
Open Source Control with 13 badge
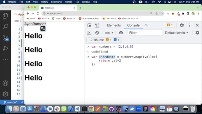(x=6, y=38)
